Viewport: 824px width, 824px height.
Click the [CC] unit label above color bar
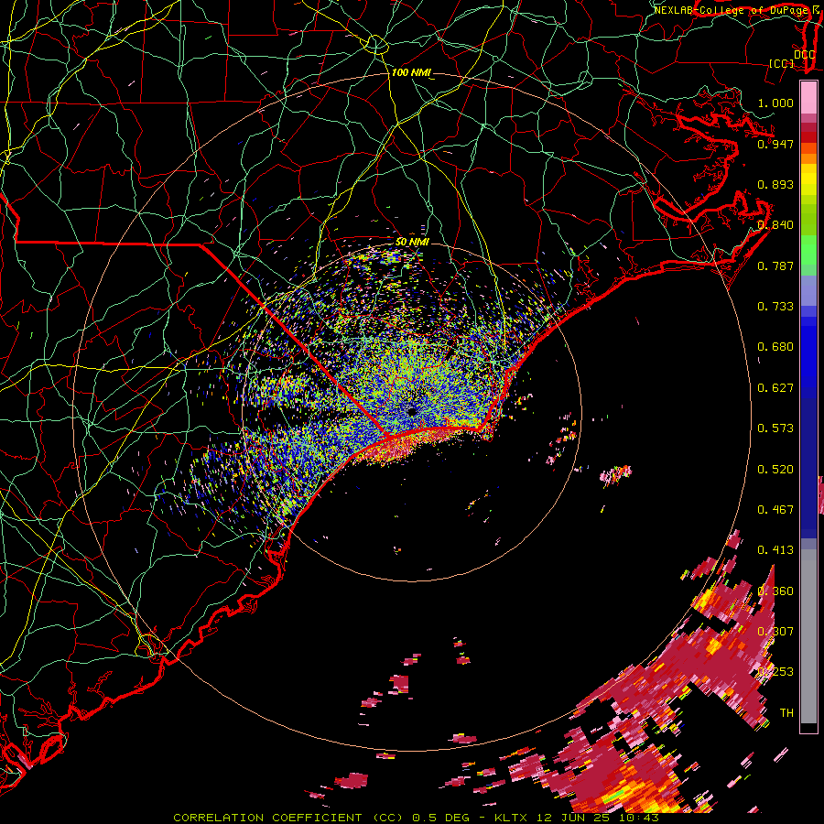pos(782,63)
